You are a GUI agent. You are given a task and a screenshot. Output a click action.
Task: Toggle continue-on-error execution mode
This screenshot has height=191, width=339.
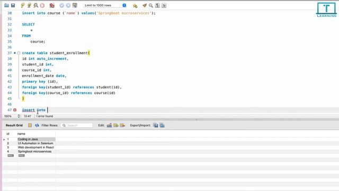tap(52, 5)
